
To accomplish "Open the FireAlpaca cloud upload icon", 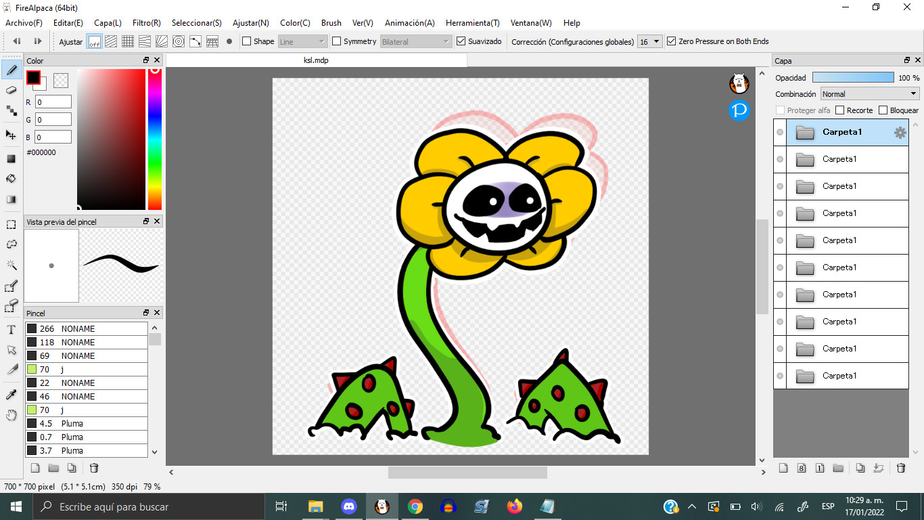I will [739, 84].
